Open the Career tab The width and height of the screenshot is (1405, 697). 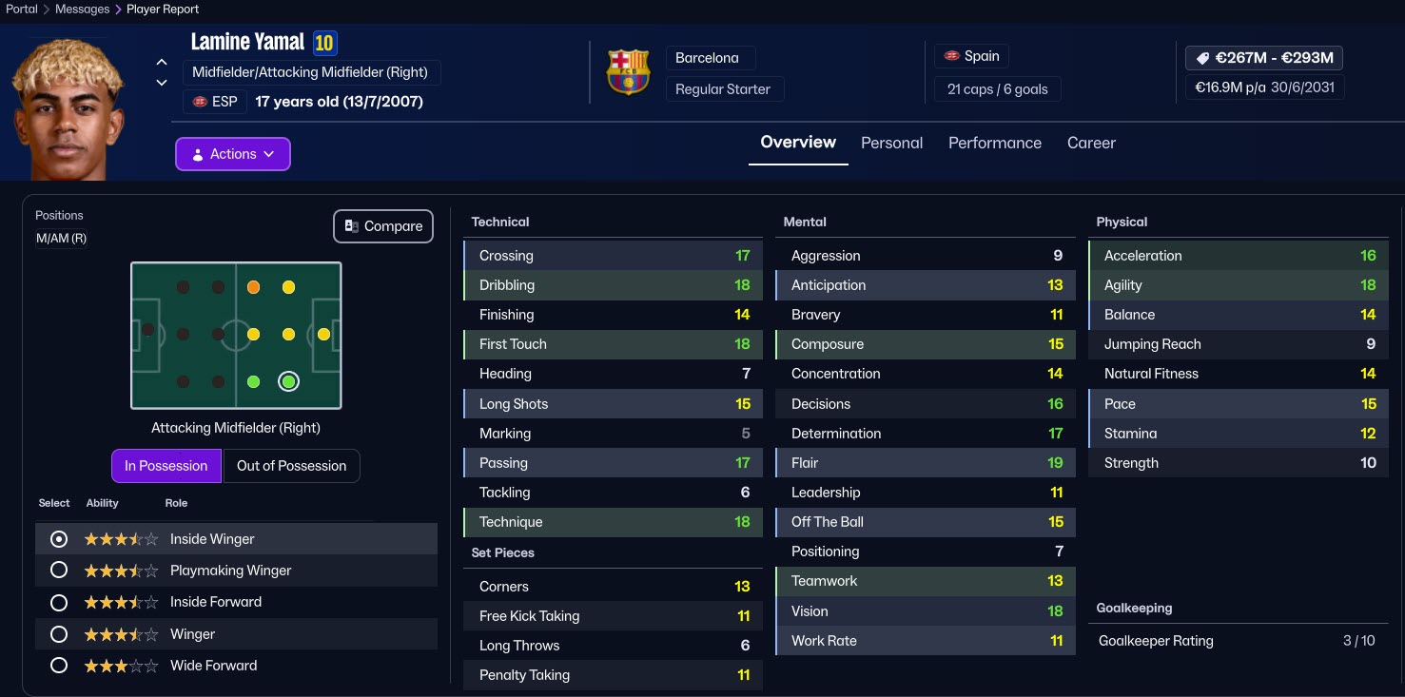[1091, 144]
